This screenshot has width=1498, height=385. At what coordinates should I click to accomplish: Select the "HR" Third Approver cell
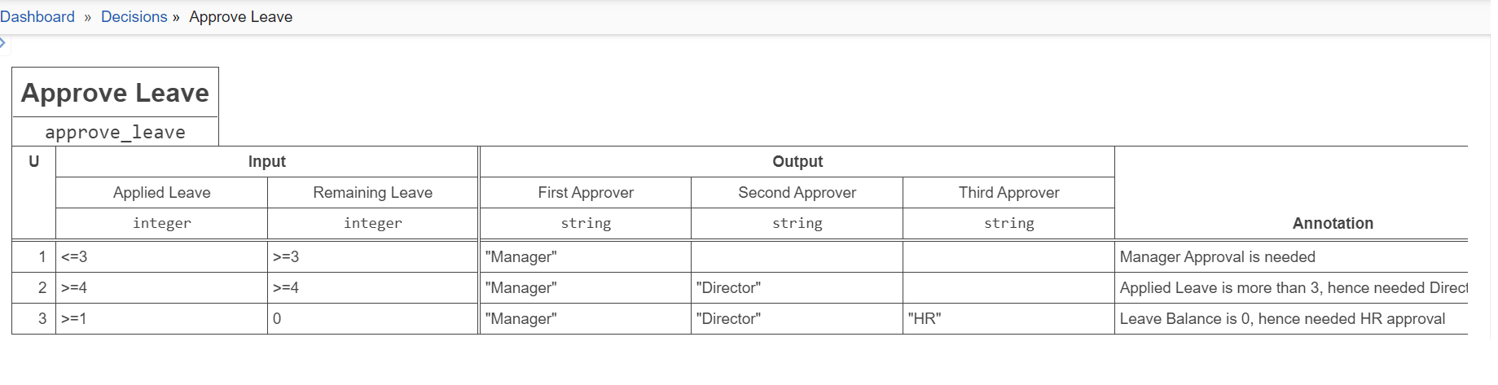click(x=1008, y=319)
